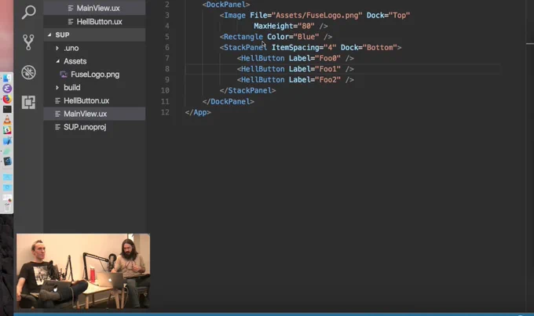Click the "Blue" color value
Screen dimensions: 534x316
tap(306, 37)
